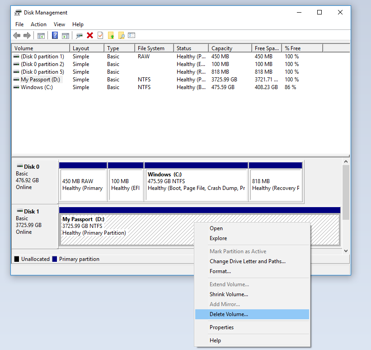The width and height of the screenshot is (371, 350).
Task: Select "My Passport (D:)" in the volume list
Action: [41, 80]
